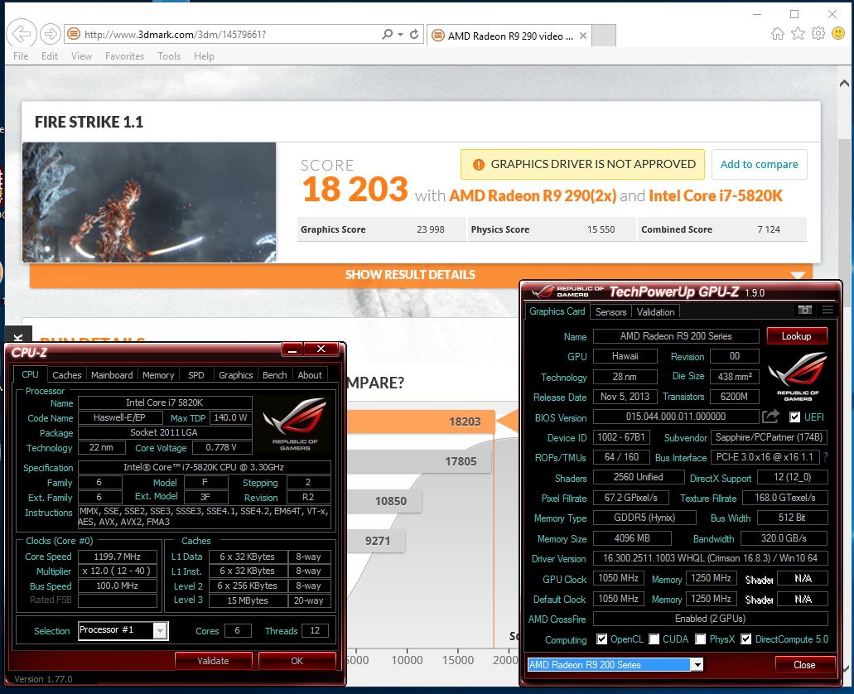Toggle UEFI checkbox in GPU-Z
The height and width of the screenshot is (694, 854).
(x=794, y=417)
